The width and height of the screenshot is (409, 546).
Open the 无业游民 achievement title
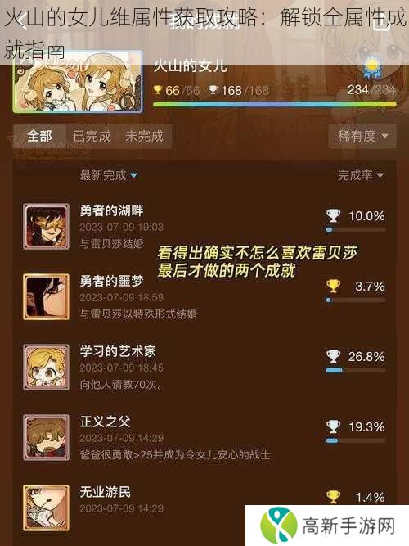click(x=106, y=492)
